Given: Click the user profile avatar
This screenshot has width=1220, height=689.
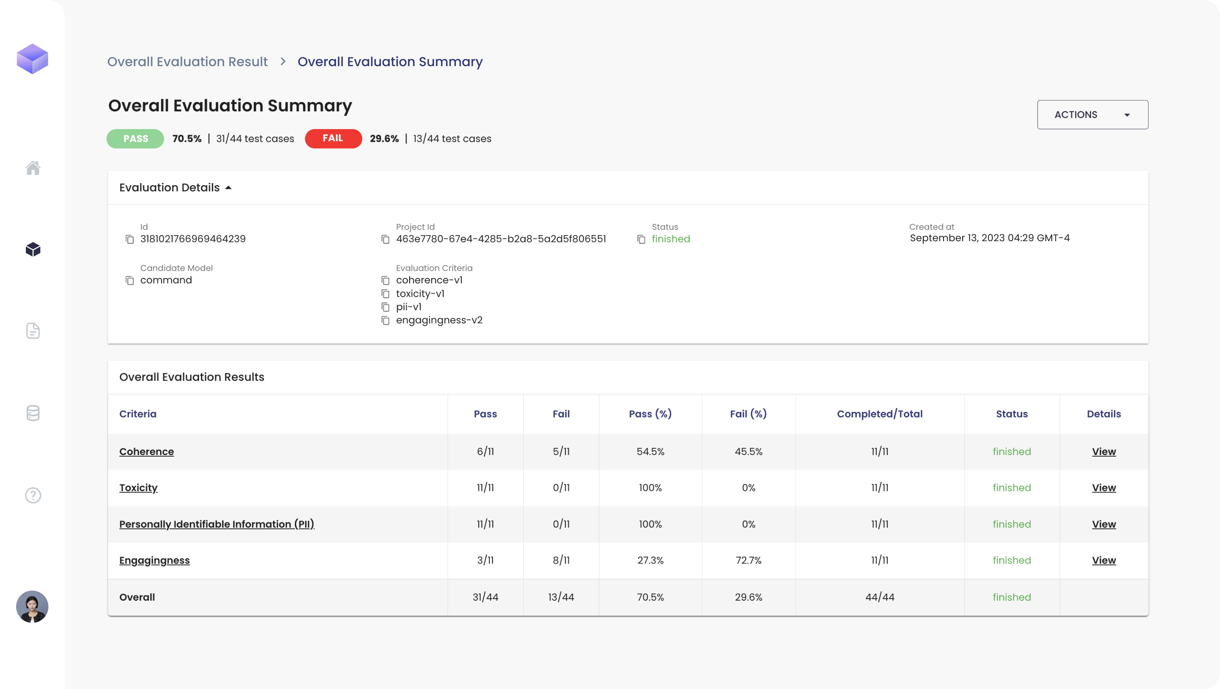Looking at the screenshot, I should [32, 606].
